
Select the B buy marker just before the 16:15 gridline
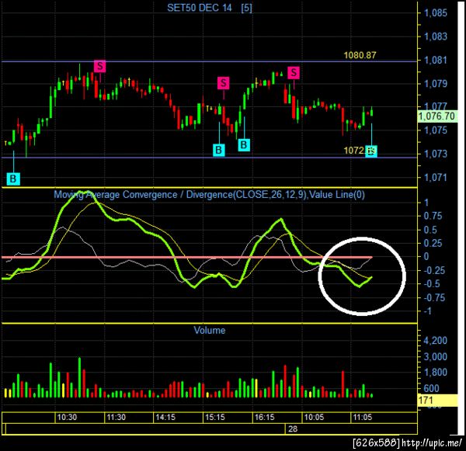point(244,145)
